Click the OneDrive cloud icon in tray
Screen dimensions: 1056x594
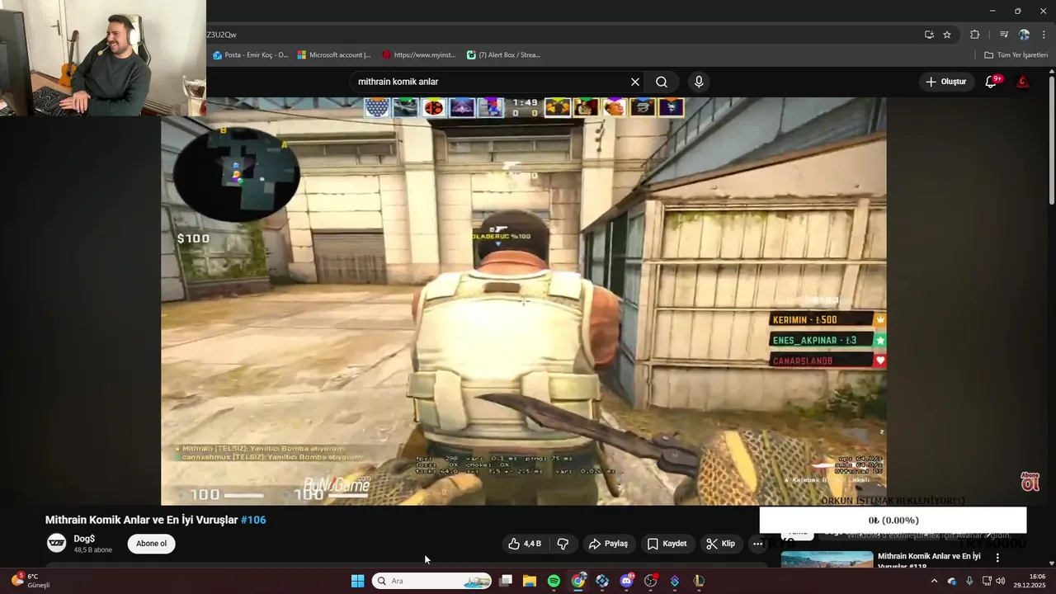[952, 581]
